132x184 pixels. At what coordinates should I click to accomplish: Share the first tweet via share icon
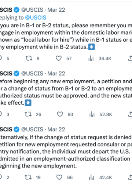pyautogui.click(x=130, y=58)
